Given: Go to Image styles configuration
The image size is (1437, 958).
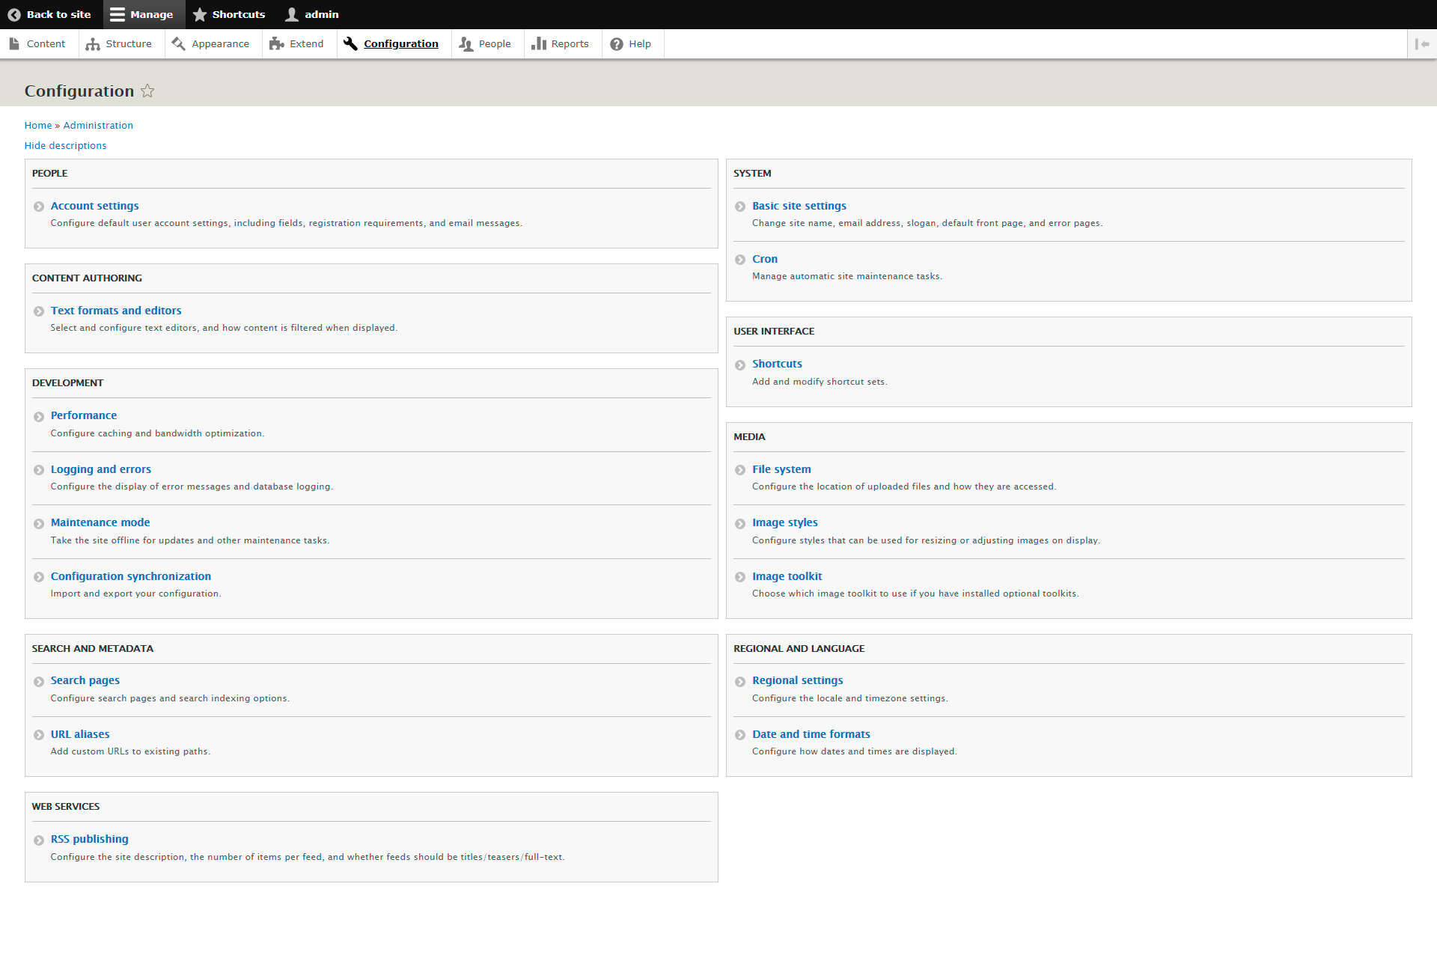Looking at the screenshot, I should tap(784, 522).
